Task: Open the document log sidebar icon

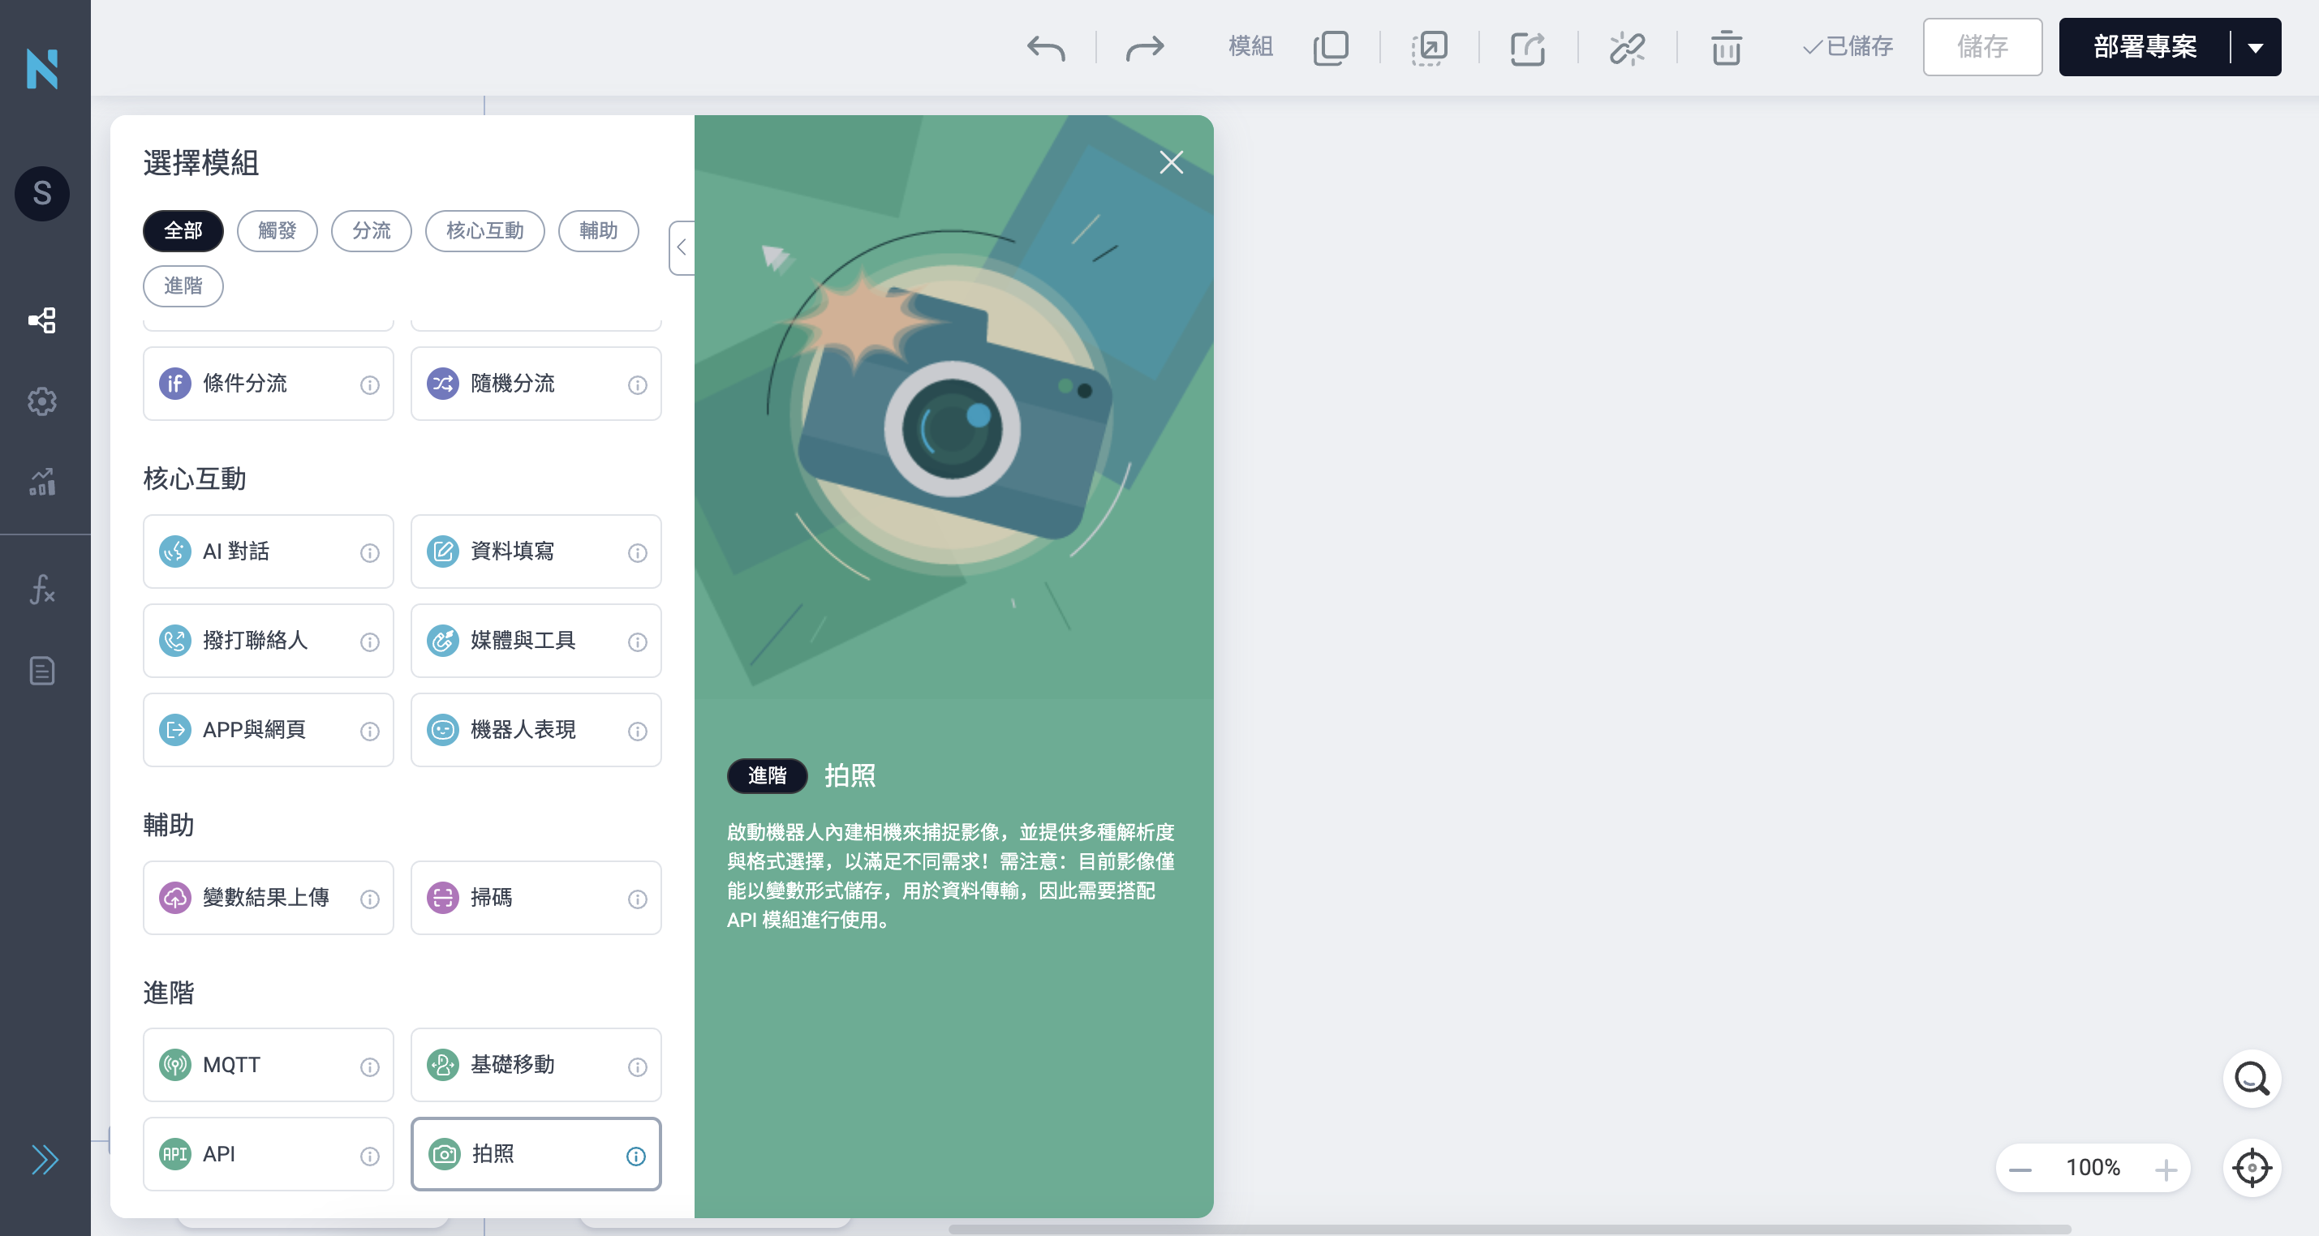Action: [x=42, y=671]
